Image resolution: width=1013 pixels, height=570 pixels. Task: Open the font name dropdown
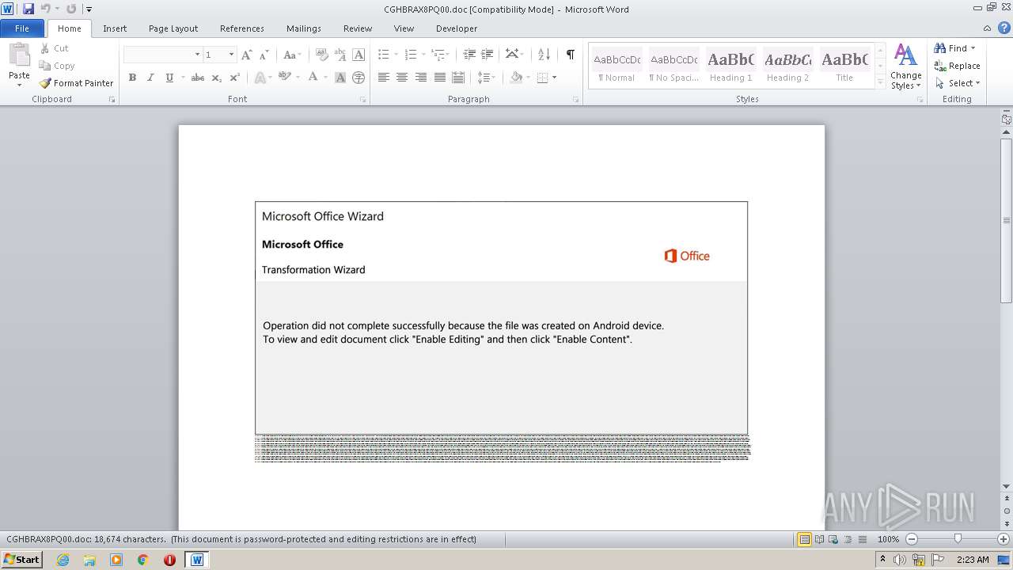(x=197, y=55)
